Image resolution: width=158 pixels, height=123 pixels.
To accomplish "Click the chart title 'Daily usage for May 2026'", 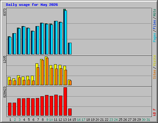I will pos(32,5).
